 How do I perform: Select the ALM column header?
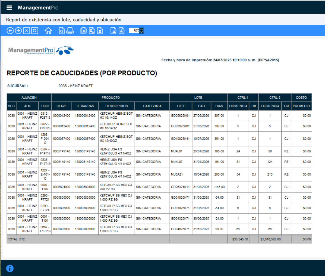27,106
